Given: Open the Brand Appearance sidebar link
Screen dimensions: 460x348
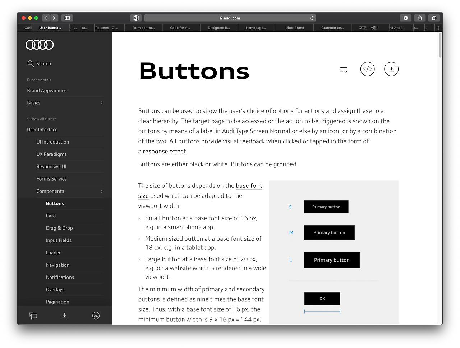Looking at the screenshot, I should (47, 91).
